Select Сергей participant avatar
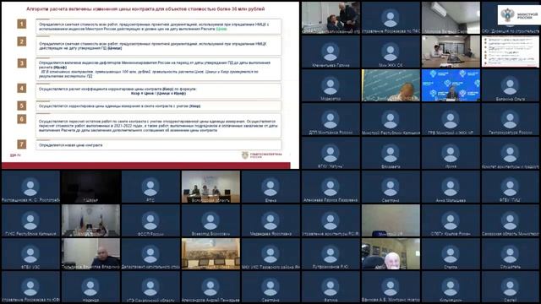This screenshot has height=304, width=541. click(x=510, y=288)
